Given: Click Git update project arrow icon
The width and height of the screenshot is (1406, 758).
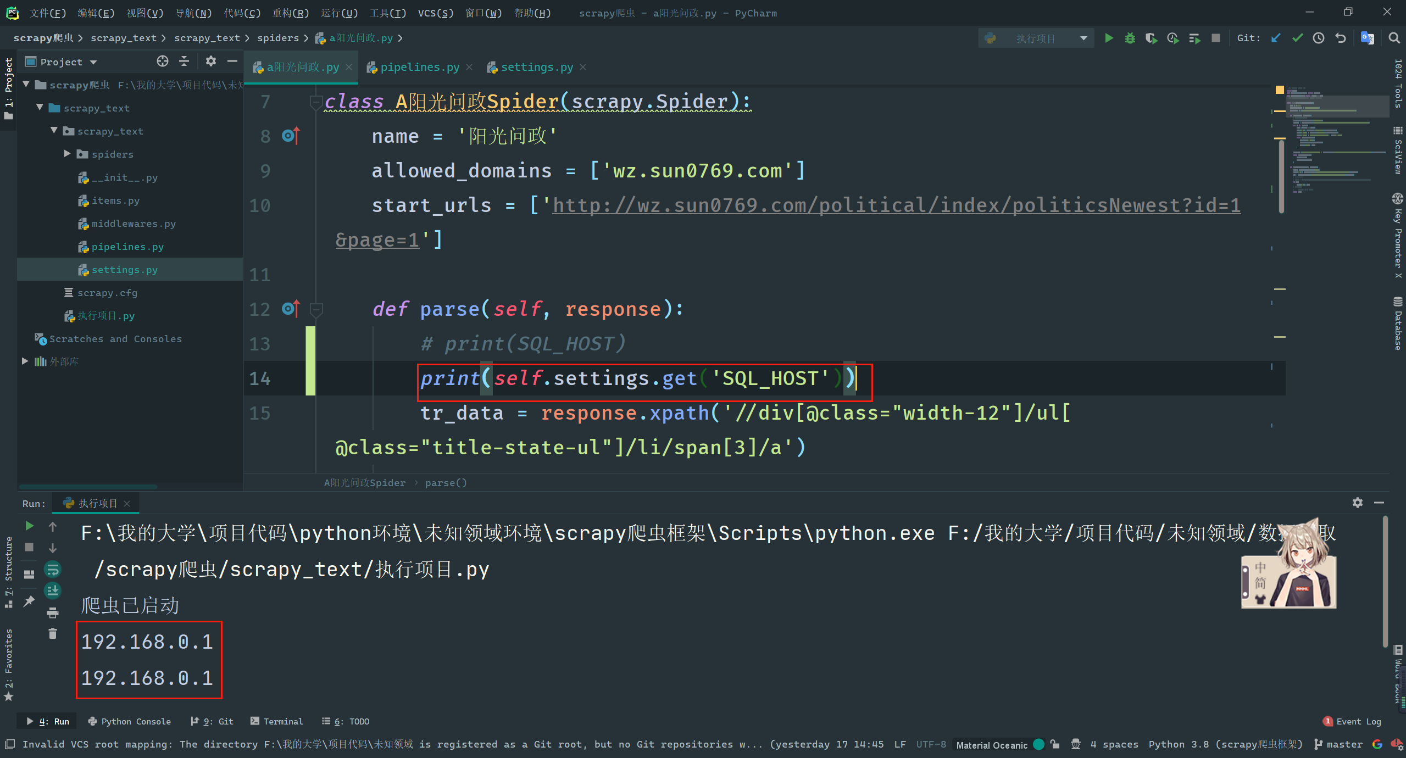Looking at the screenshot, I should [x=1276, y=38].
